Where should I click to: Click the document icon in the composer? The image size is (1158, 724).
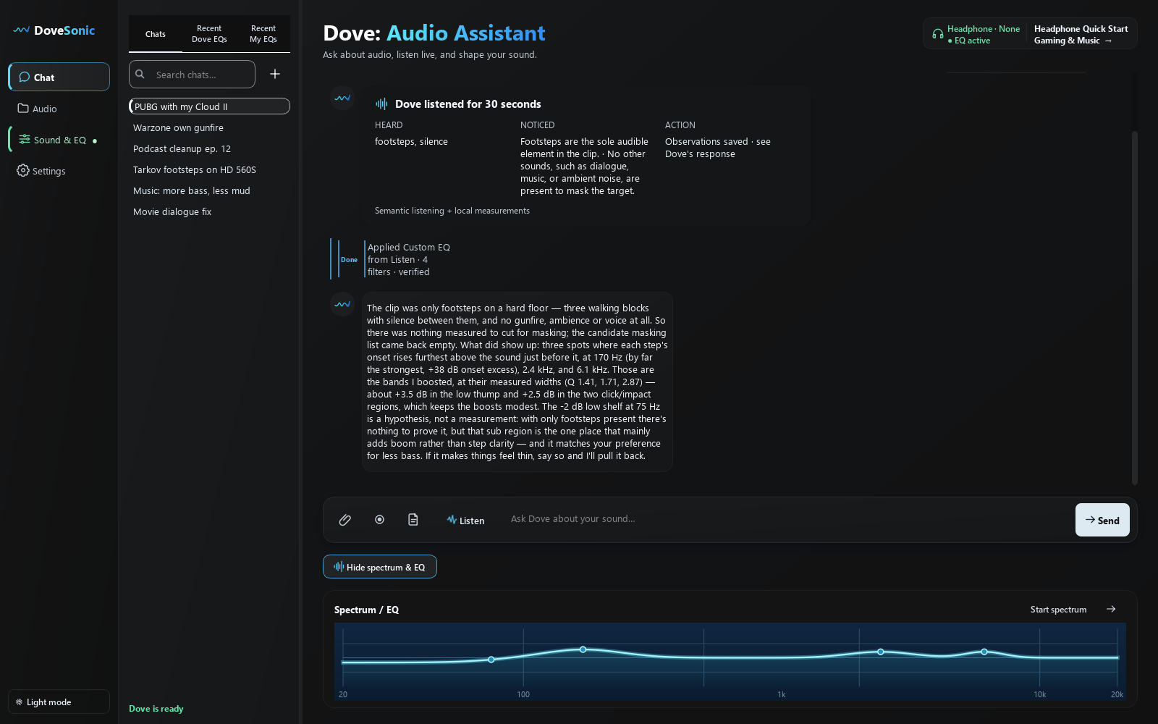coord(413,520)
